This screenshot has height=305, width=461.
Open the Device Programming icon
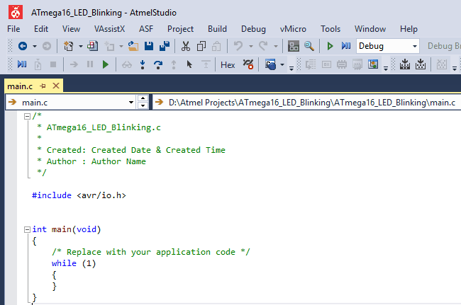pyautogui.click(x=405, y=64)
